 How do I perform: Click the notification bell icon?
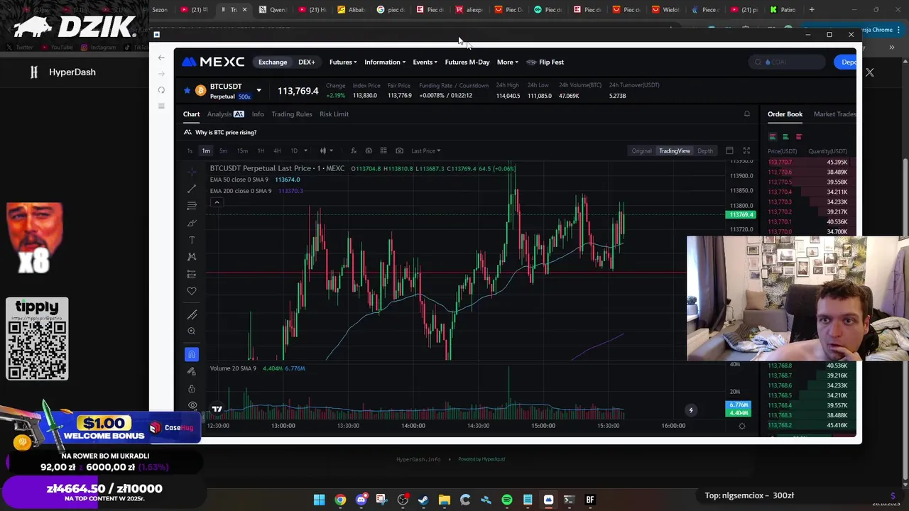(x=746, y=114)
